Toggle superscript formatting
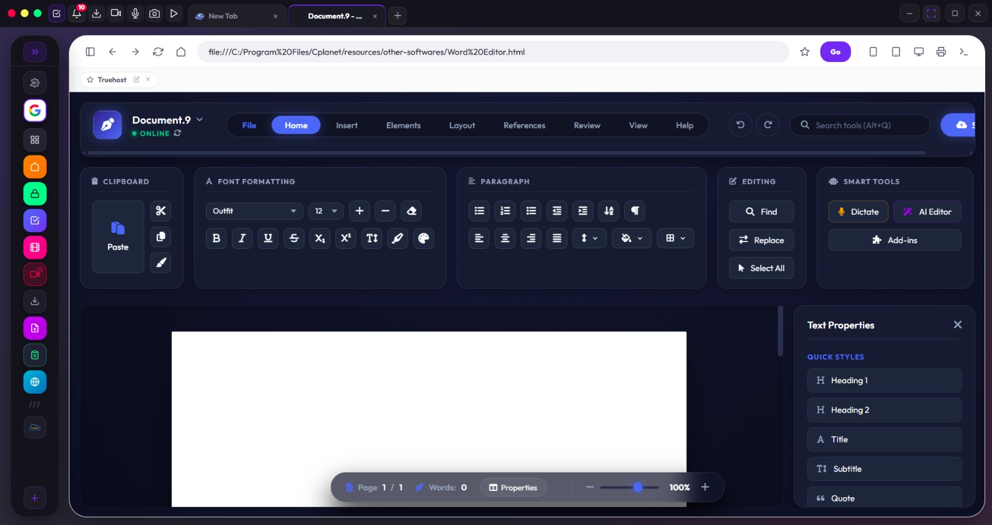 point(346,238)
